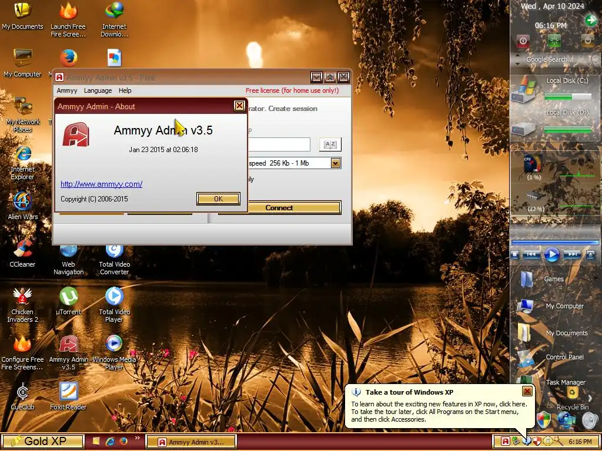Click OK in the Ammyy About dialog

point(218,198)
